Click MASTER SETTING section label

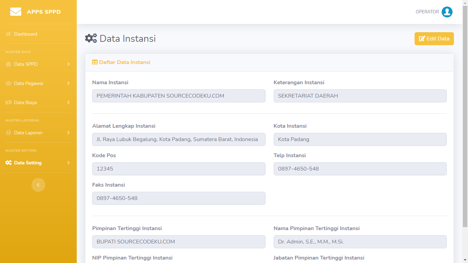(x=21, y=151)
